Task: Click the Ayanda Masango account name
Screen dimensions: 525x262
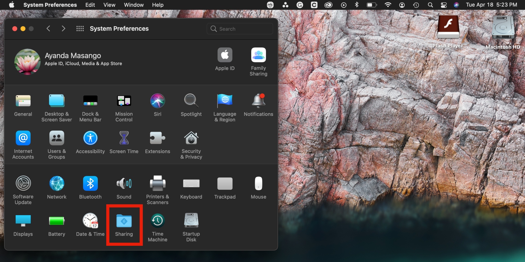Action: click(x=73, y=56)
